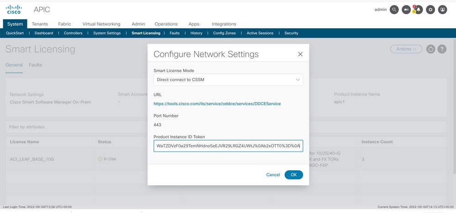Viewport: 456px width, 213px height.
Task: Click the admin username label
Action: [381, 10]
